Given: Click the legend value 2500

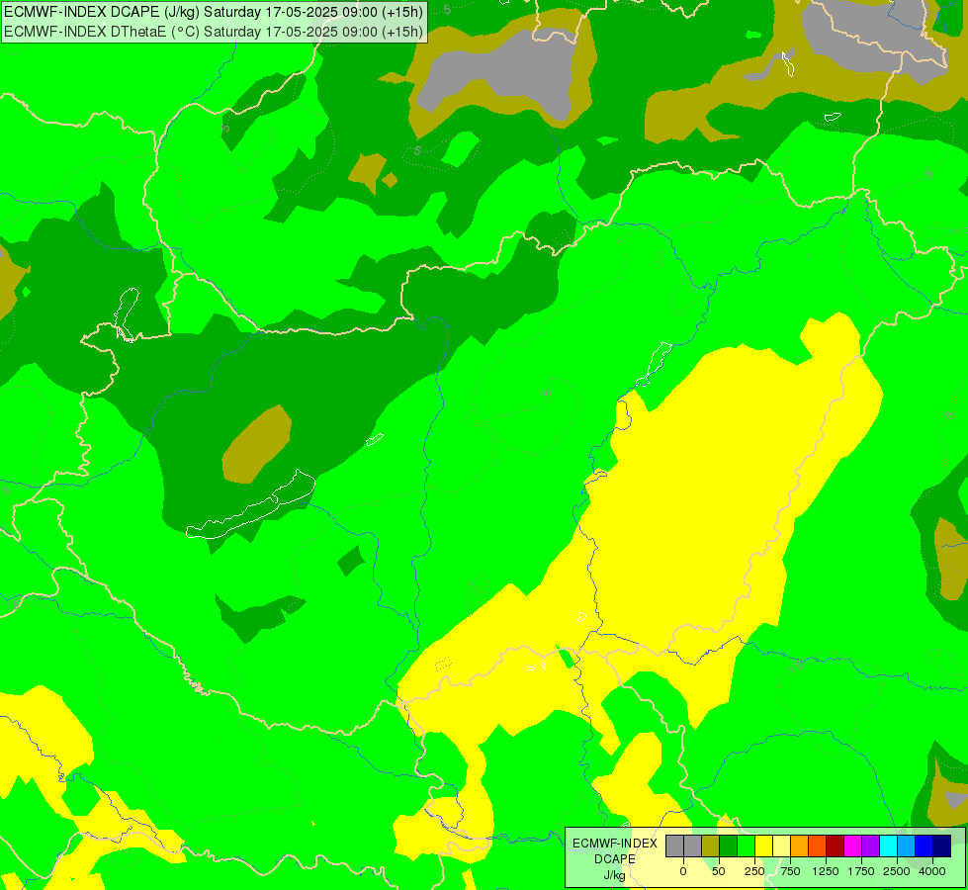Looking at the screenshot, I should tap(897, 871).
